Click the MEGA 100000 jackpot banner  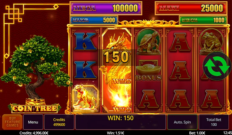pos(106,8)
